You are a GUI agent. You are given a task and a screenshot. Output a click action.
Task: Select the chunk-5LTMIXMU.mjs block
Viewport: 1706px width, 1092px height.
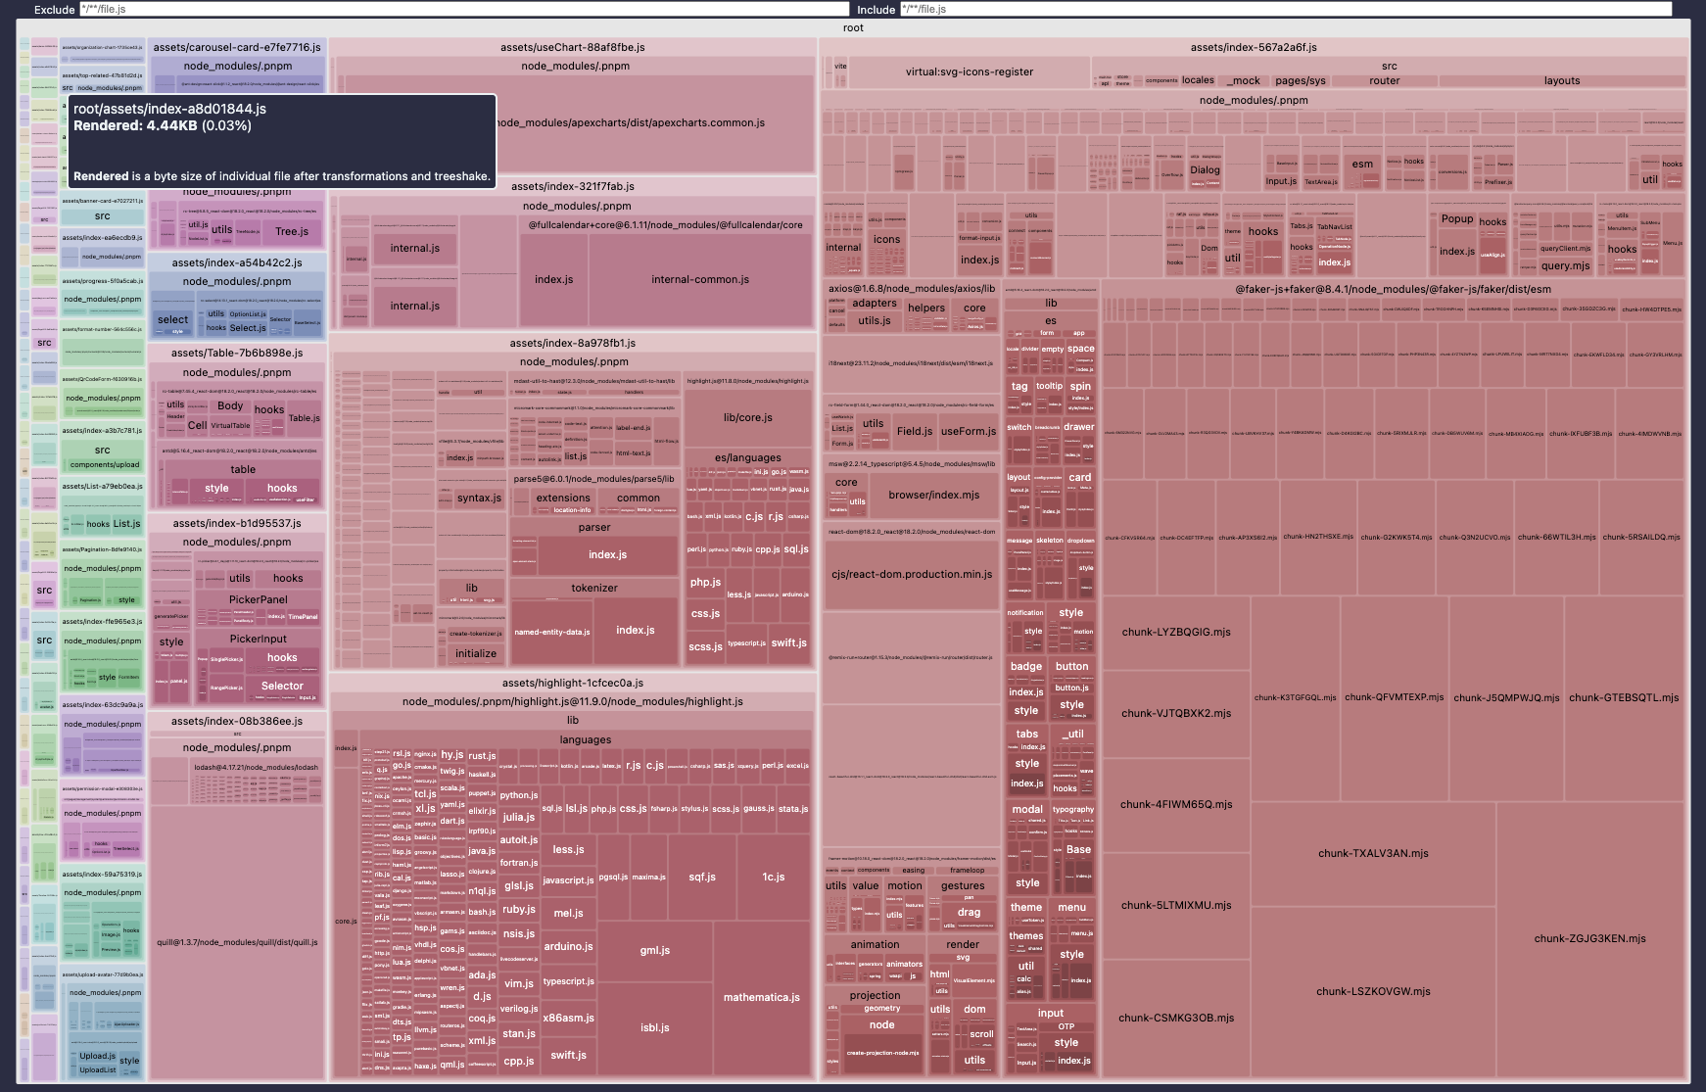(x=1176, y=905)
